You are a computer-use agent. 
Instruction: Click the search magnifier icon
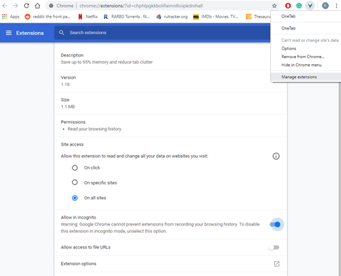(61, 33)
